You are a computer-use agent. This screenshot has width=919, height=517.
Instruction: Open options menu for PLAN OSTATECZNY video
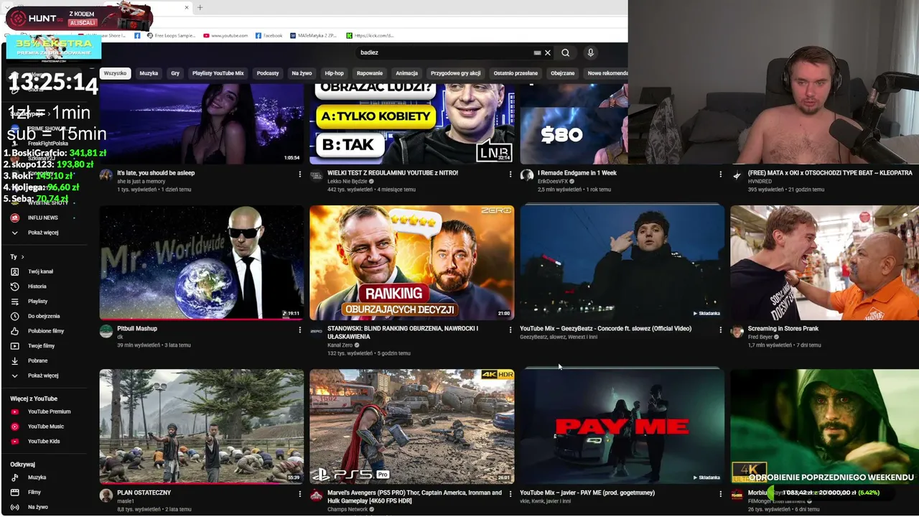click(x=300, y=494)
